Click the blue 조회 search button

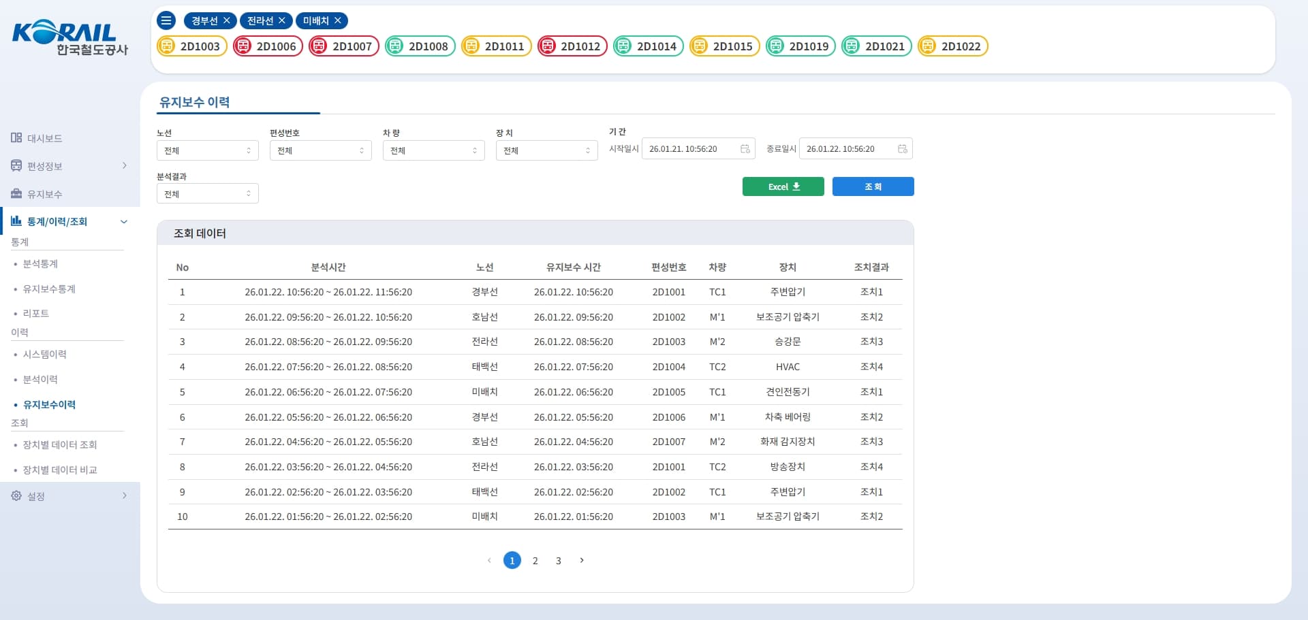873,186
